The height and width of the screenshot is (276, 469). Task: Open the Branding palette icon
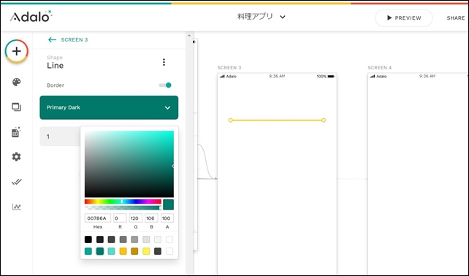point(17,82)
